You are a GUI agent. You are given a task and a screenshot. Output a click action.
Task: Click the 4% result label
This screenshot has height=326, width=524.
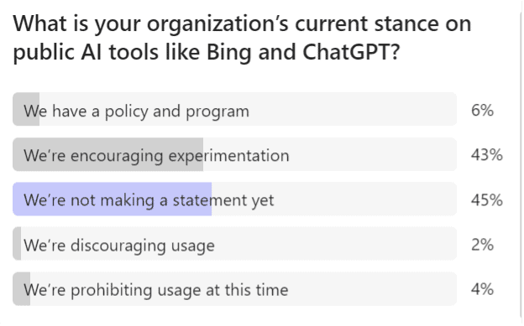pyautogui.click(x=482, y=289)
